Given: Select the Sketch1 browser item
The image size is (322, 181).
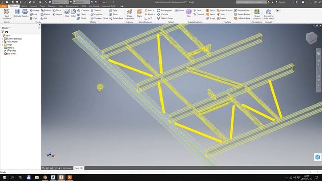Looking at the screenshot, I should pyautogui.click(x=9, y=48).
